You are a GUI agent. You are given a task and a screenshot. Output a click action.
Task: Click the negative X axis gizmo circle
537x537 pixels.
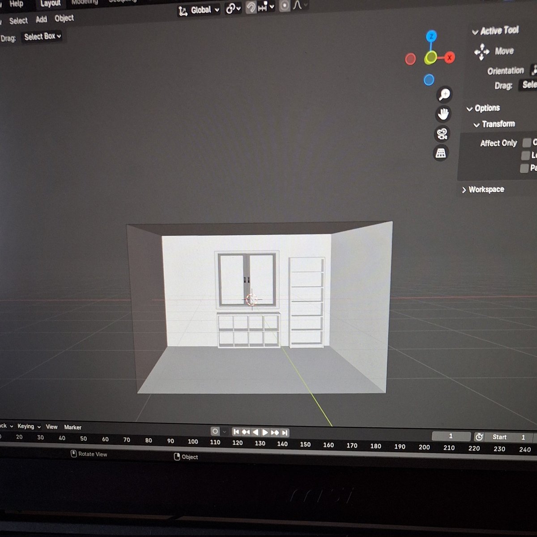click(x=410, y=59)
